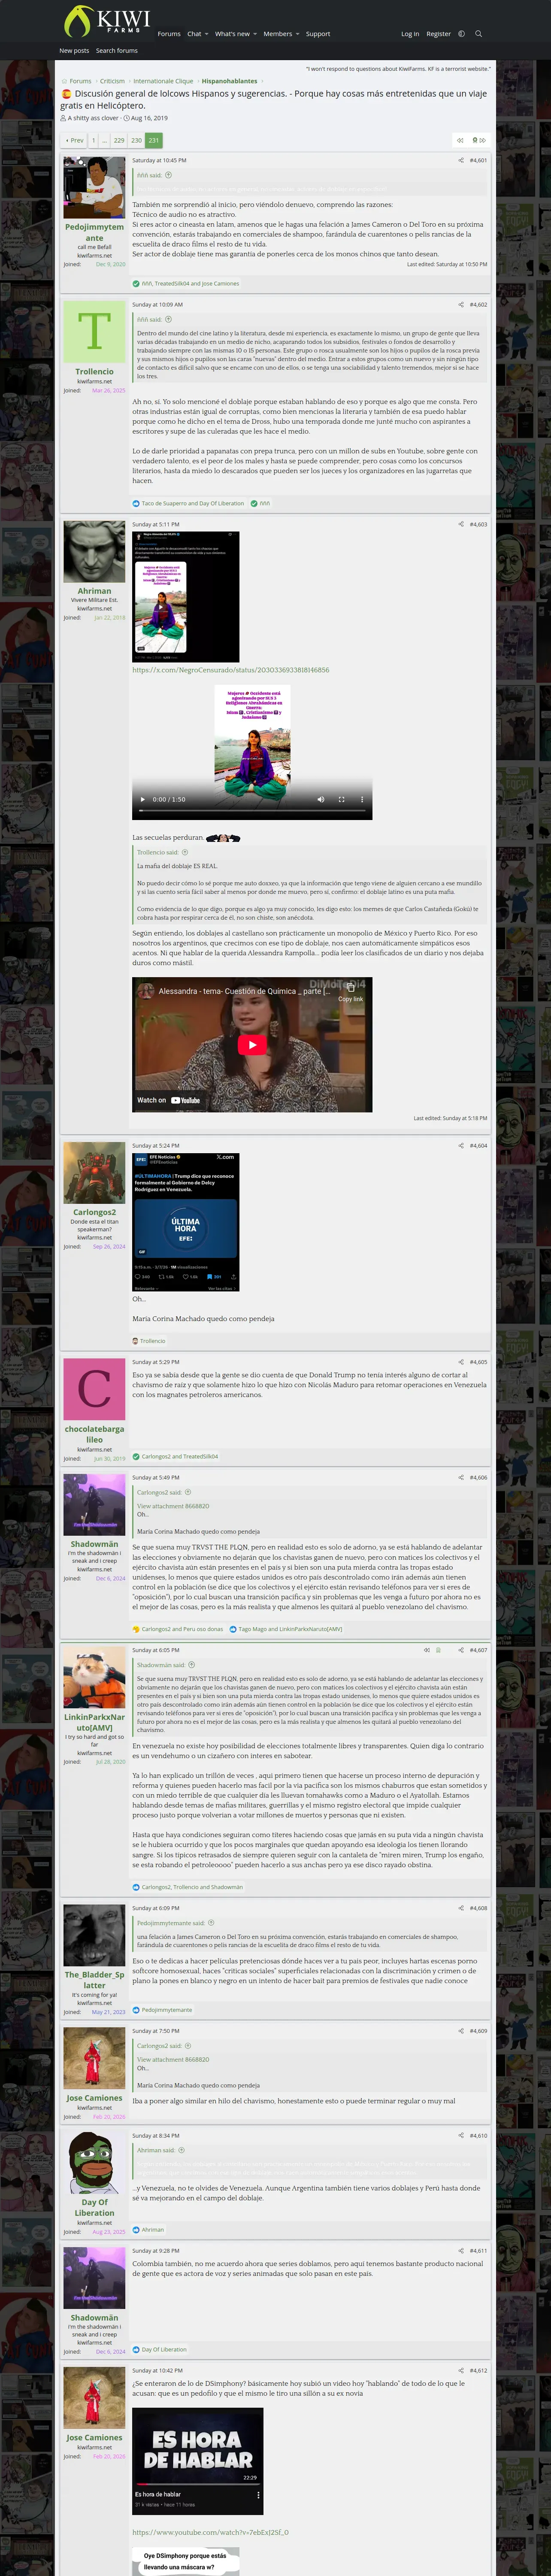Screen dimensions: 551x2576
Task: Open View attachment 8668820 in Shadowmán's quote
Action: 173,1506
